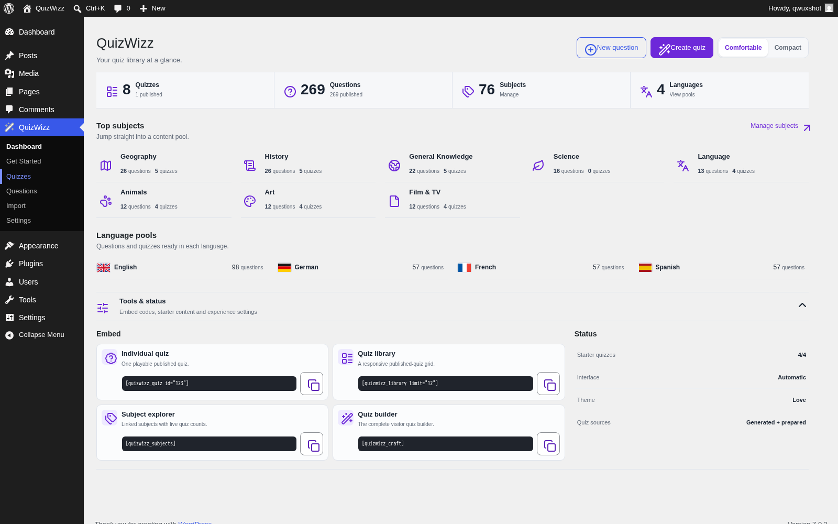Click the View pools link
Viewport: 838px width, 524px height.
(682, 95)
